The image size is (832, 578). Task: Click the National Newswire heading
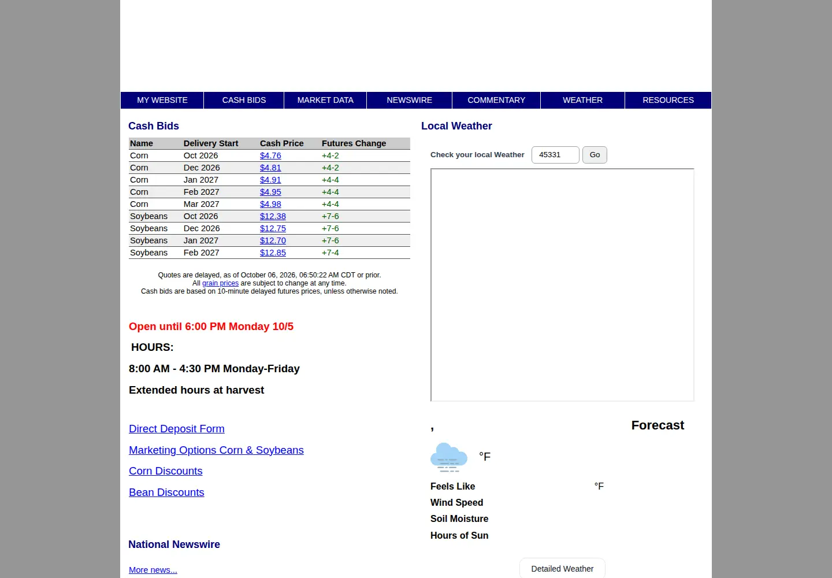(174, 544)
